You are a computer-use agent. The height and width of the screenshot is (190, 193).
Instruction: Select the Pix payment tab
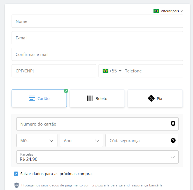pyautogui.click(x=155, y=98)
